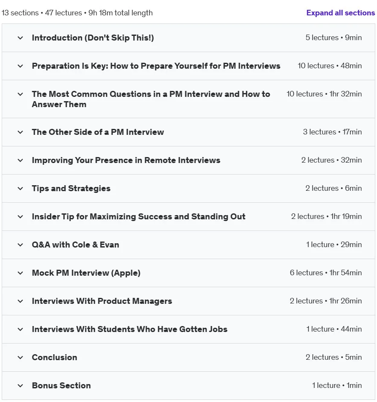Open chevron for Most Common Questions section

[x=20, y=94]
